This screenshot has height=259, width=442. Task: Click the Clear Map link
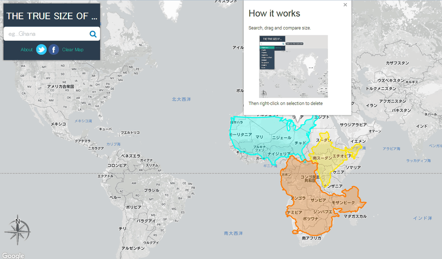73,50
